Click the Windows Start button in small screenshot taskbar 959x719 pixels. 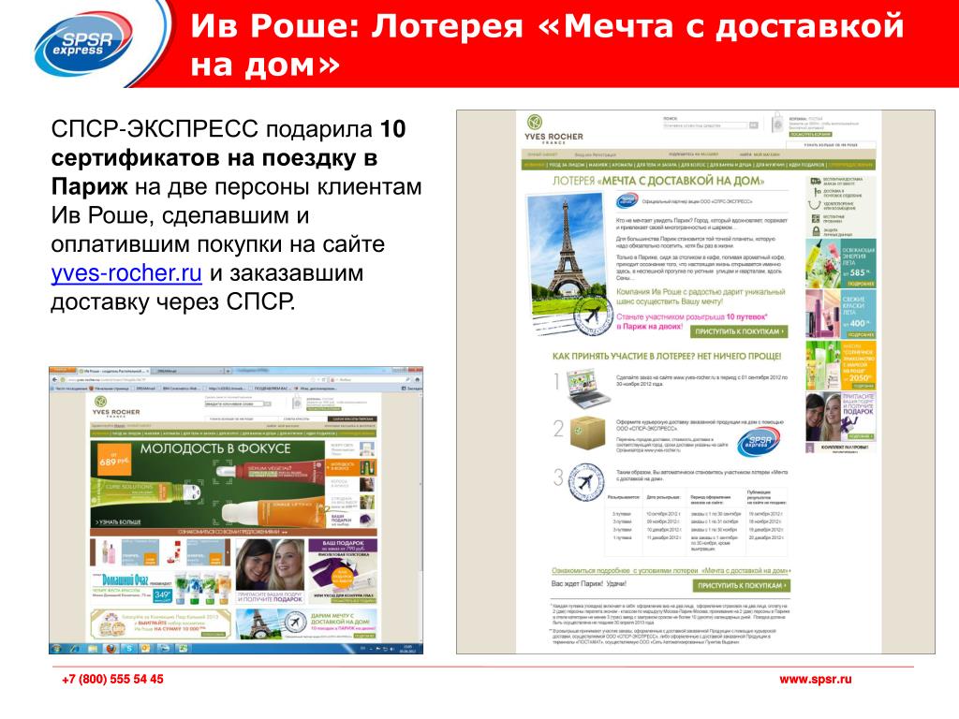[56, 648]
